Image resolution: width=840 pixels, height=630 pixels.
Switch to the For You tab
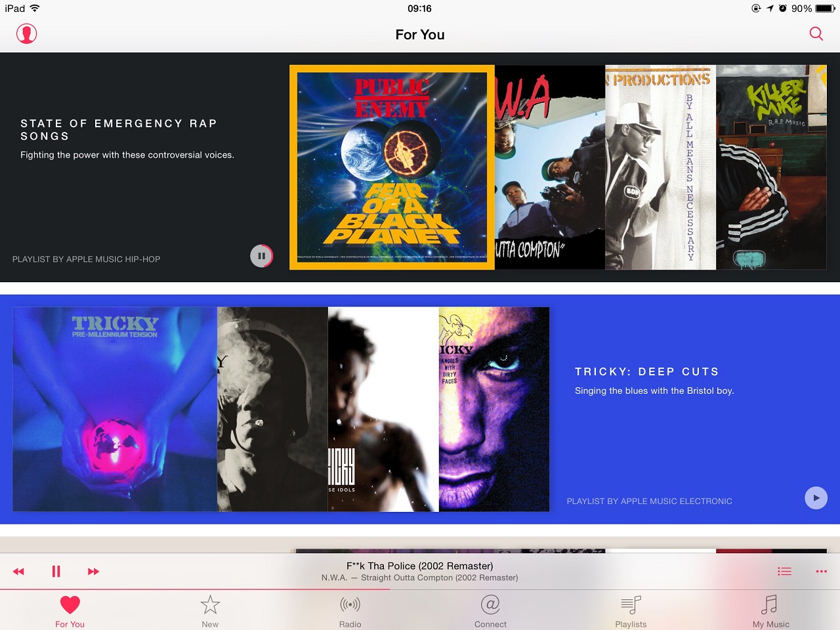[70, 612]
